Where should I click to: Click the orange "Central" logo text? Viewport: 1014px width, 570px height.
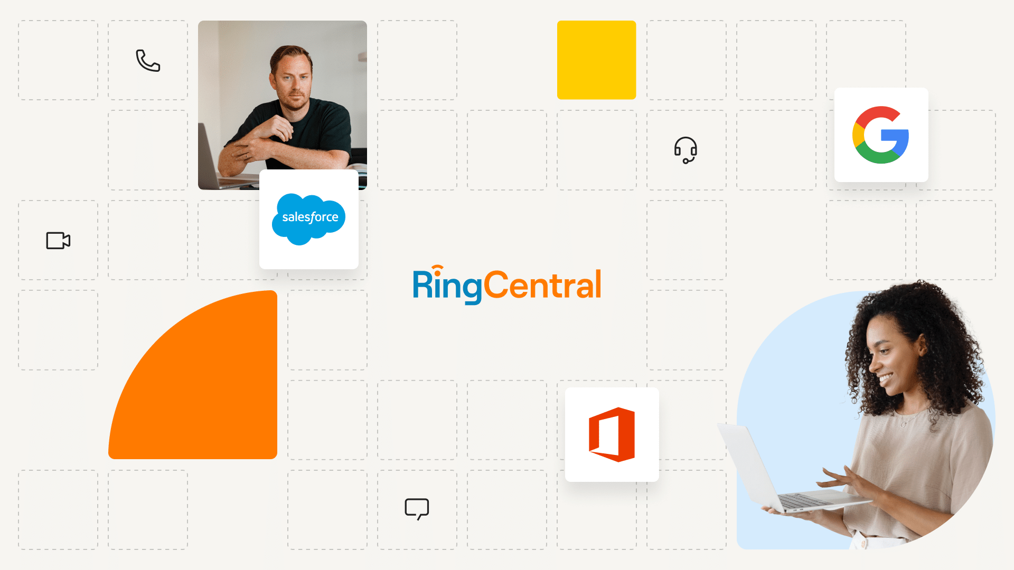coord(543,285)
